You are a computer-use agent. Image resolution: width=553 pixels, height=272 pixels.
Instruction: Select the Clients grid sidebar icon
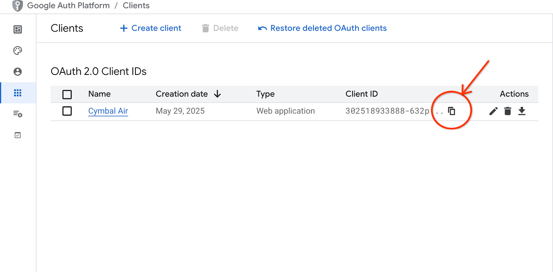[x=18, y=93]
